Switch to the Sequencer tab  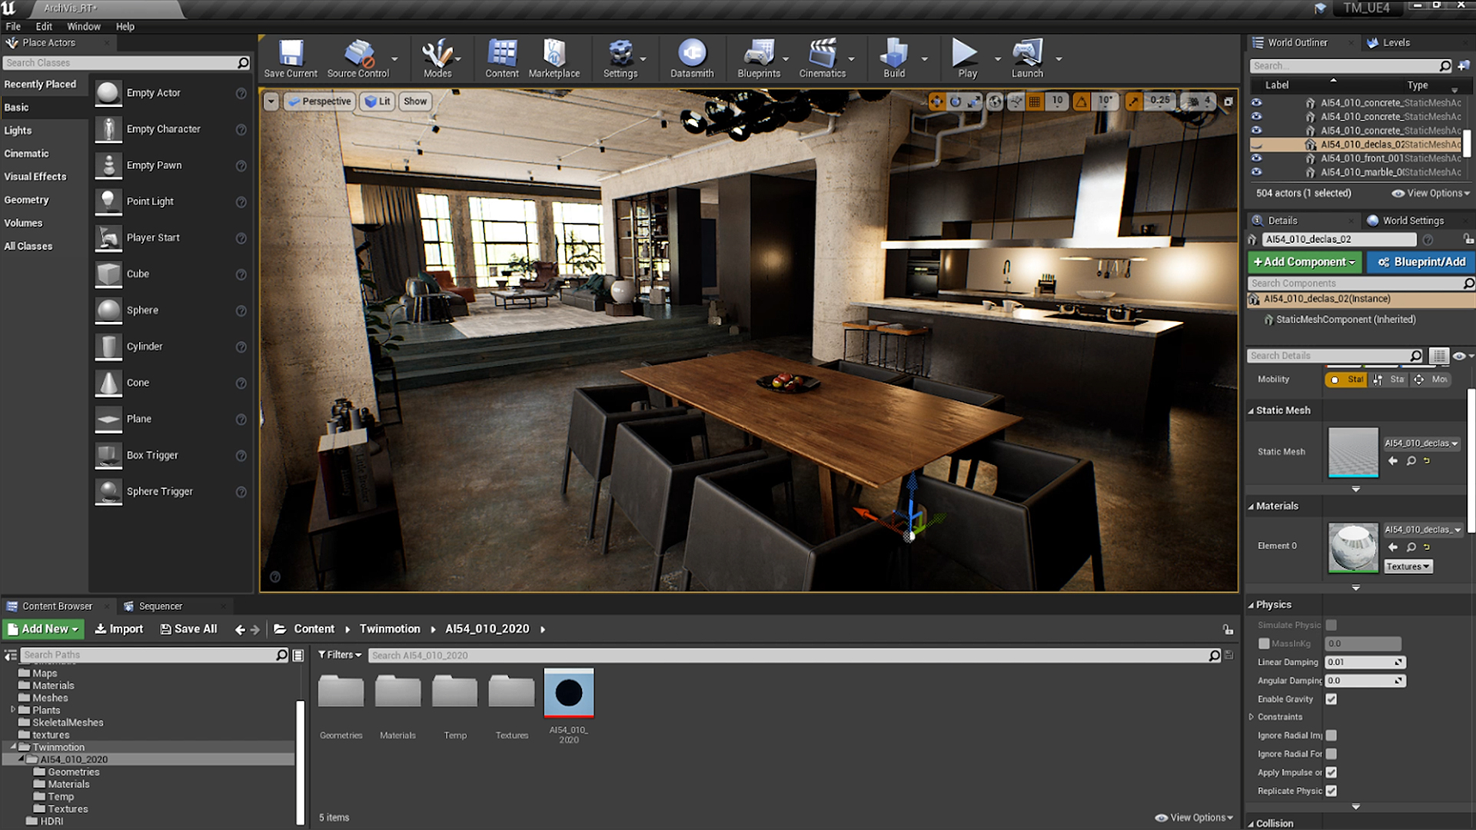pyautogui.click(x=160, y=606)
